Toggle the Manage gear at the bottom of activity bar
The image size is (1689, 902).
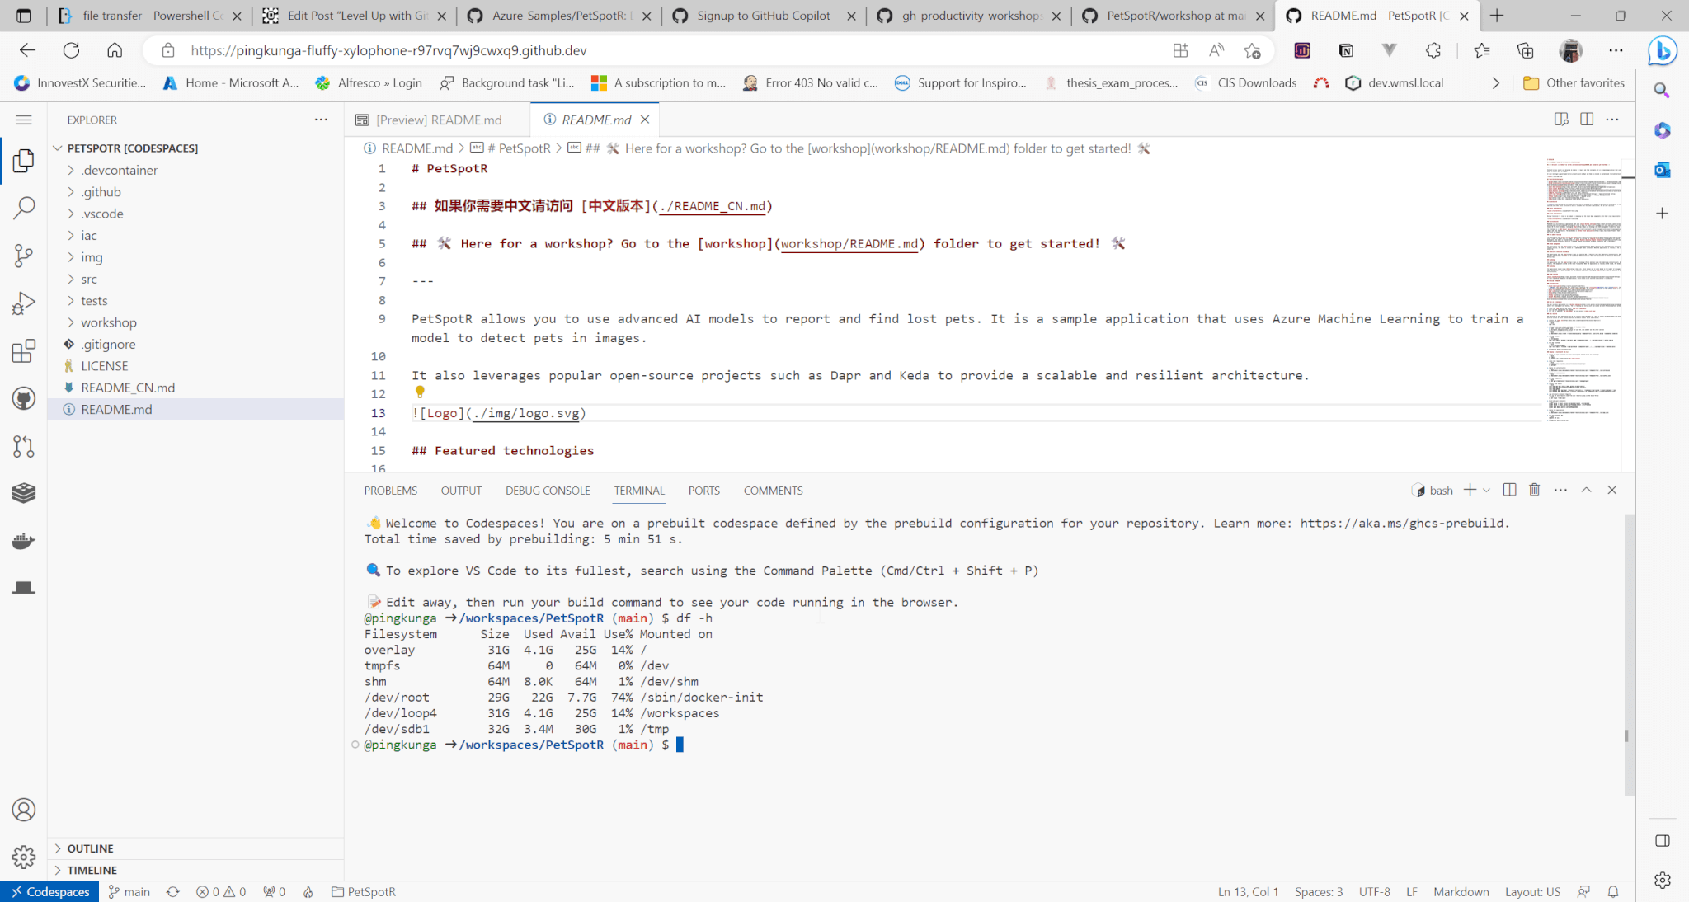pos(24,857)
